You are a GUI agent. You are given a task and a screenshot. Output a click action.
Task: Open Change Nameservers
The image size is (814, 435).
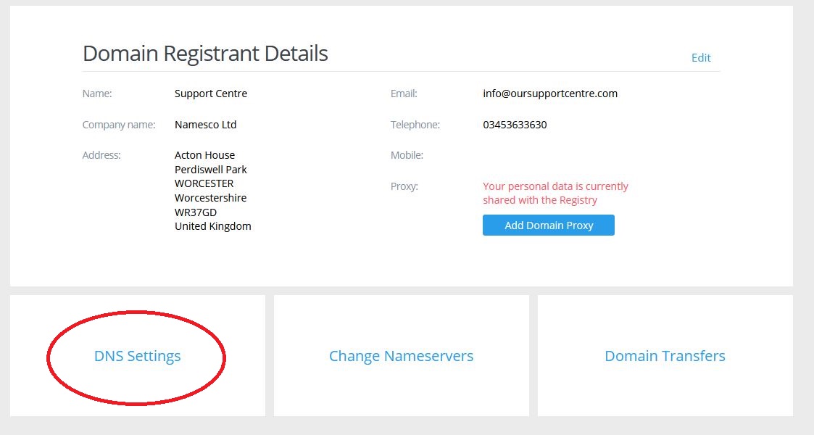click(x=401, y=356)
